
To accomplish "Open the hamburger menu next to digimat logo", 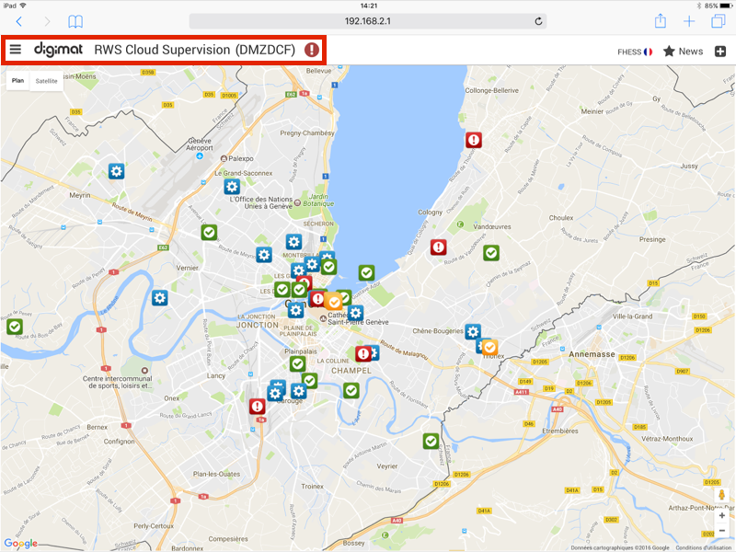I will click(x=16, y=50).
